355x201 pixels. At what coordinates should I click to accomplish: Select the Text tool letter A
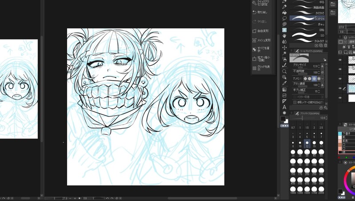285,107
